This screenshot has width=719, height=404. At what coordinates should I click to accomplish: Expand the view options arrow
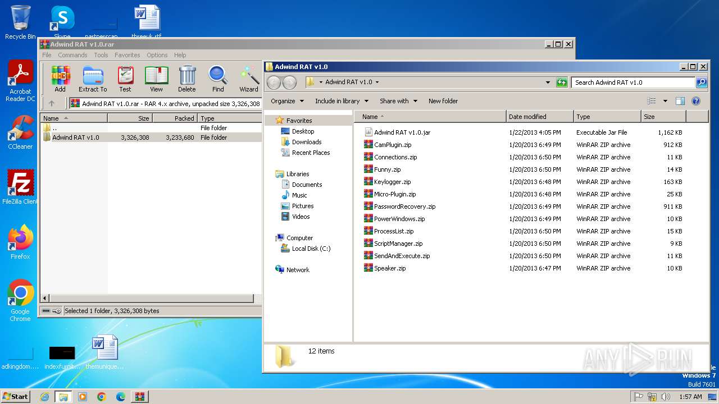point(665,101)
